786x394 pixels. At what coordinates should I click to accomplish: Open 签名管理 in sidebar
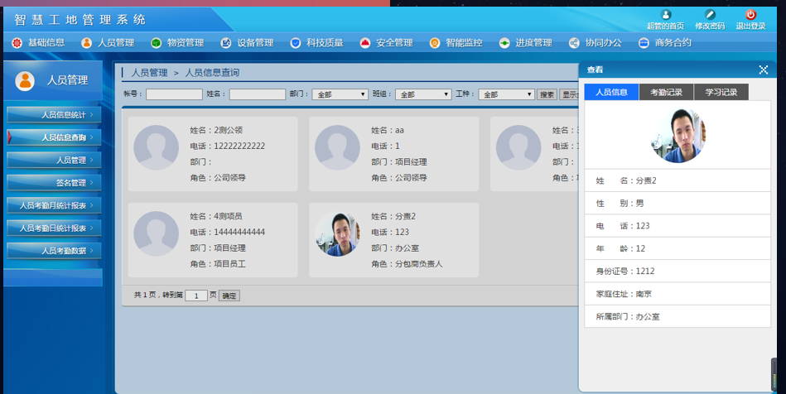point(54,182)
